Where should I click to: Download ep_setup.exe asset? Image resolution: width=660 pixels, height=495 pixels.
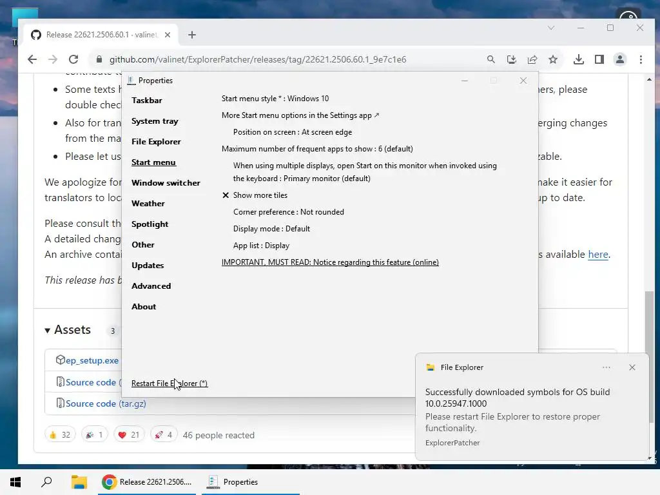(92, 360)
